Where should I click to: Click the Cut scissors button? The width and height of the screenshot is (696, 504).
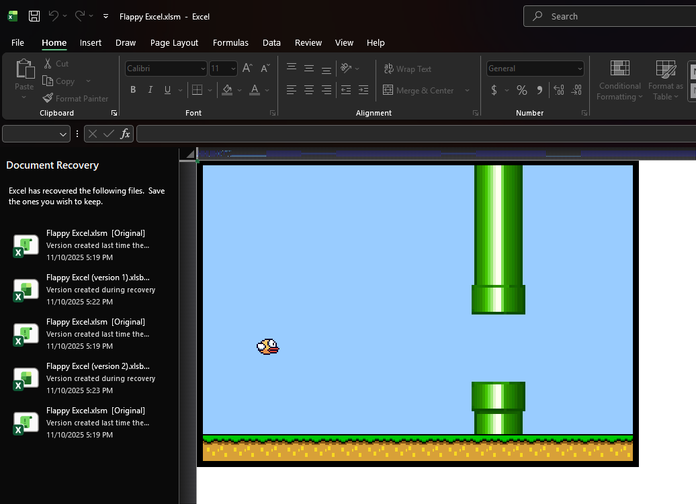point(56,63)
